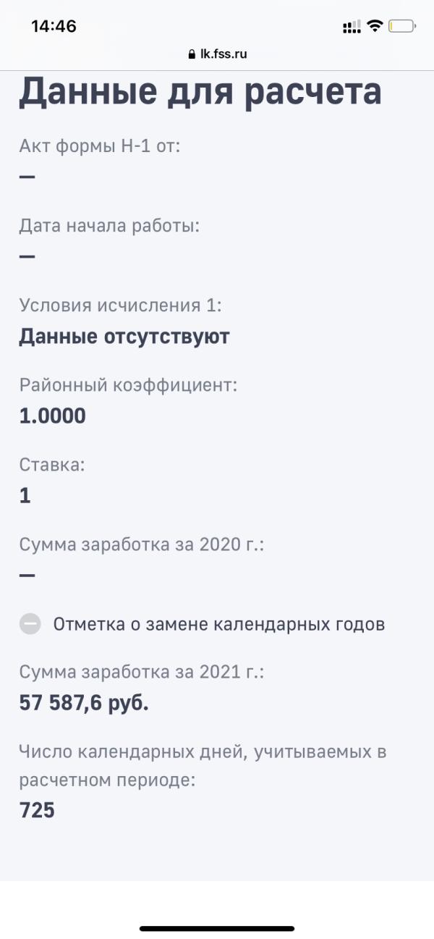Click the "Сумма заработка за 2021 г." label
The height and width of the screenshot is (939, 434).
tap(142, 672)
